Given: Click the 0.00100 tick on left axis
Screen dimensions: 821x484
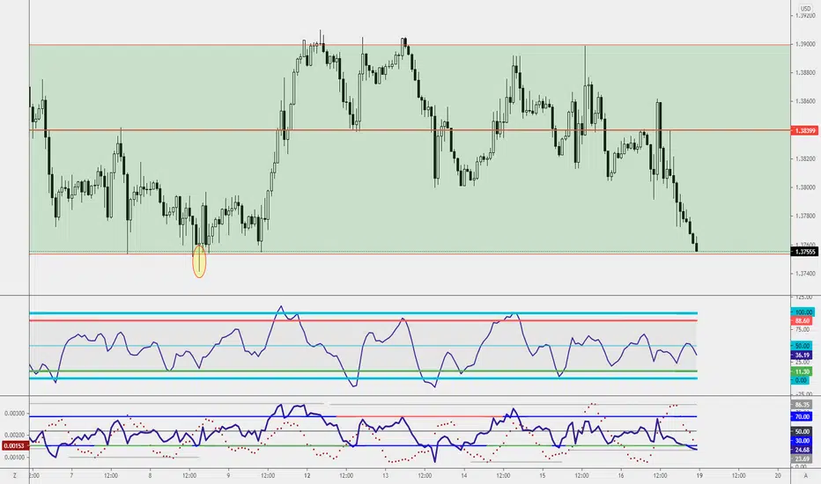Looking at the screenshot, I should [15, 458].
